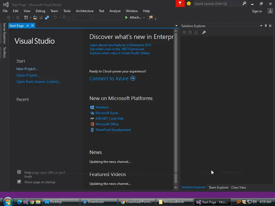Click the Quick Launch search magnifier icon

pyautogui.click(x=244, y=3)
